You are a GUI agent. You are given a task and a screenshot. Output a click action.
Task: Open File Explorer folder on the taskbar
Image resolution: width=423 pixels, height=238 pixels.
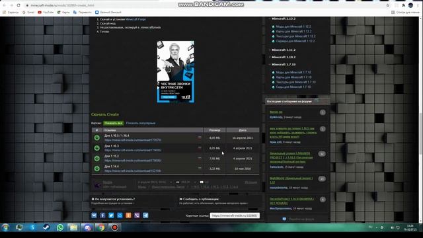[x=73, y=227]
